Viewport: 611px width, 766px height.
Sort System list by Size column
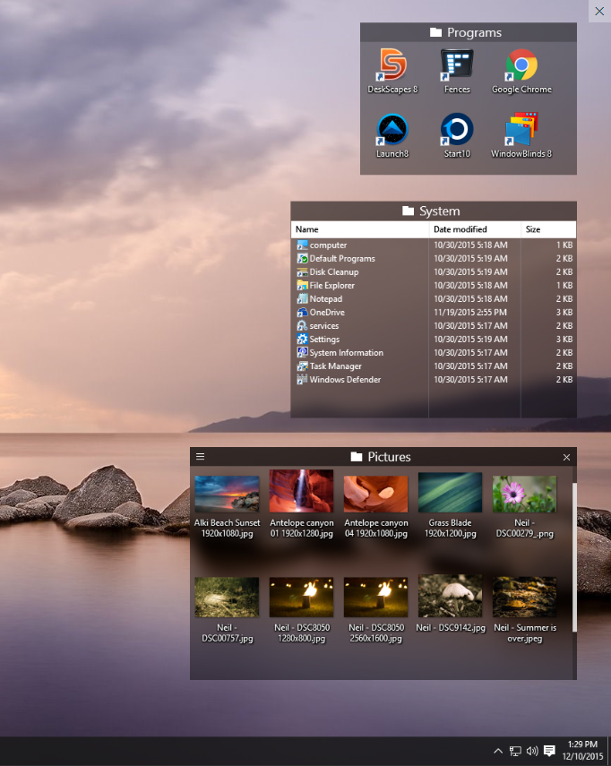(548, 229)
